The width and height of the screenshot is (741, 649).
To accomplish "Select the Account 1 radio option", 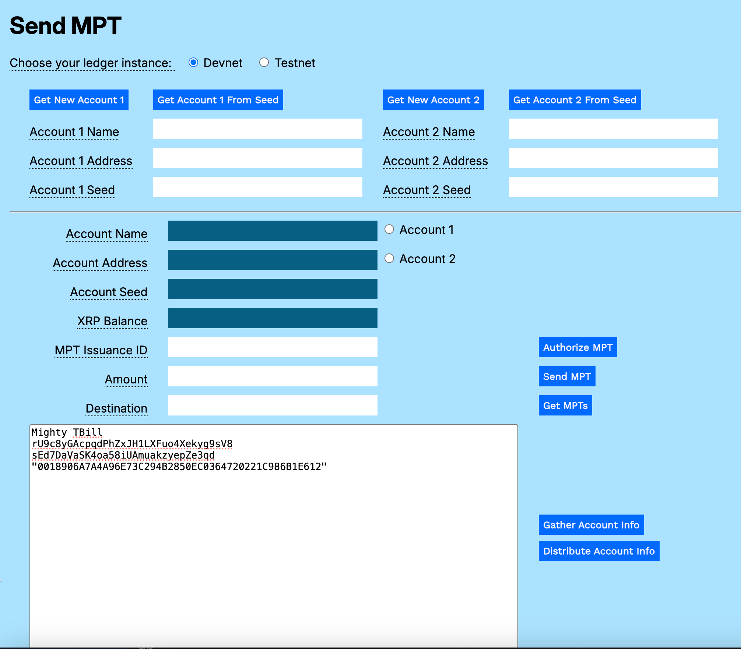I will pos(389,229).
